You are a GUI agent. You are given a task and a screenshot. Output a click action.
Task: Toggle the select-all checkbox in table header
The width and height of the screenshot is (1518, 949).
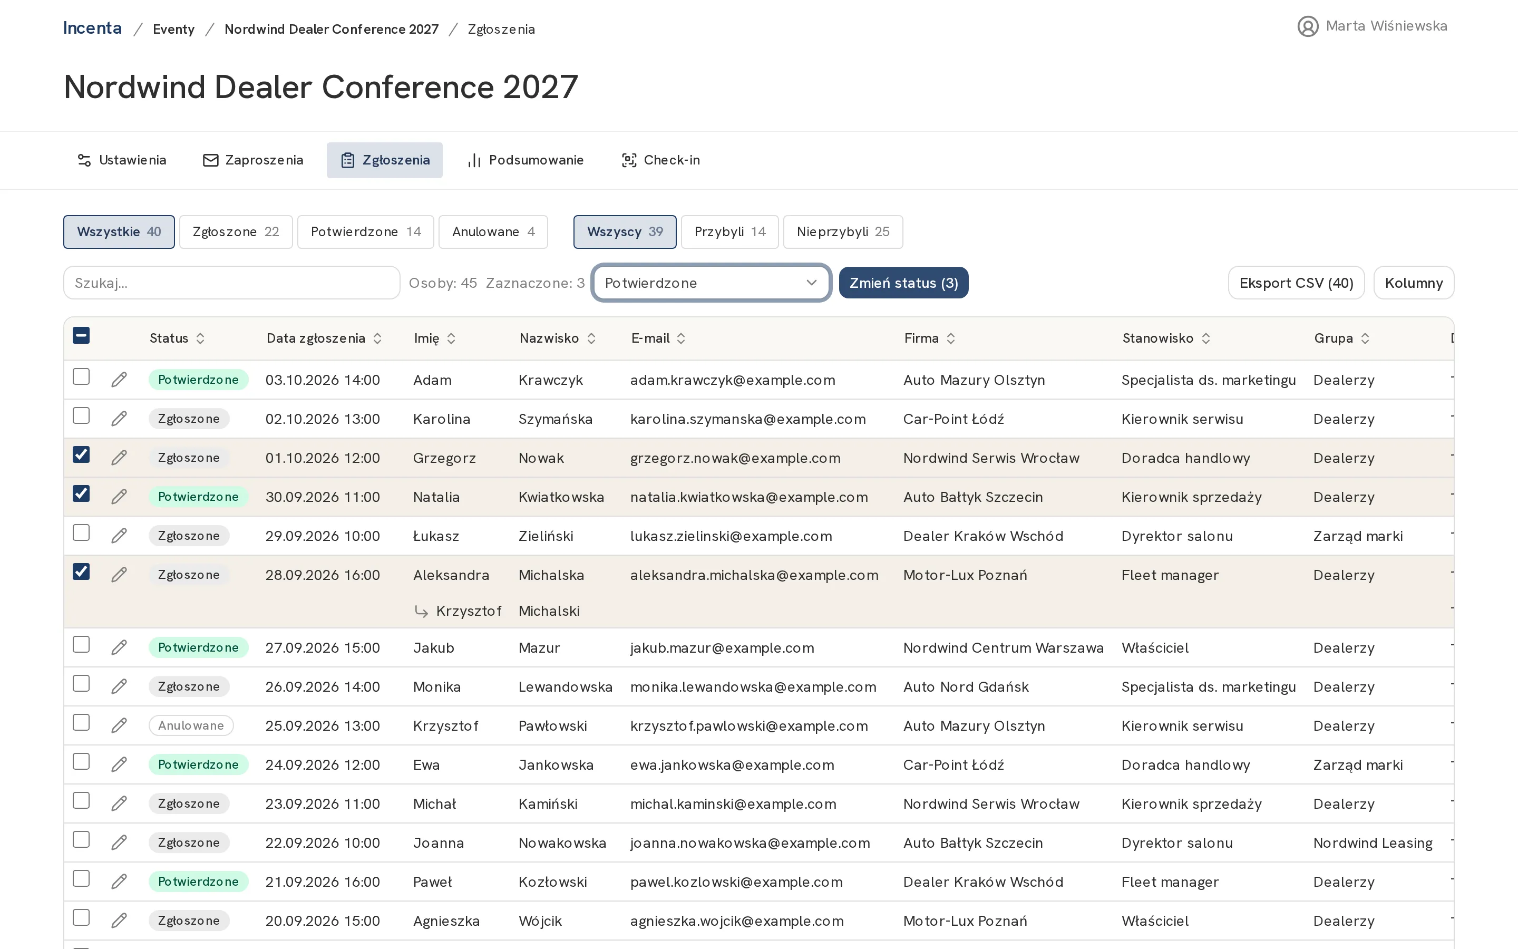tap(81, 336)
